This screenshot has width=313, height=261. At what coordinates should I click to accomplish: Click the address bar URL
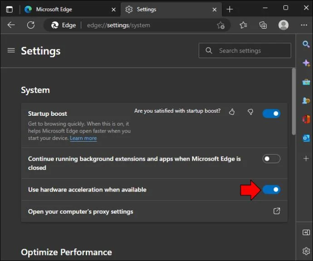(x=118, y=25)
